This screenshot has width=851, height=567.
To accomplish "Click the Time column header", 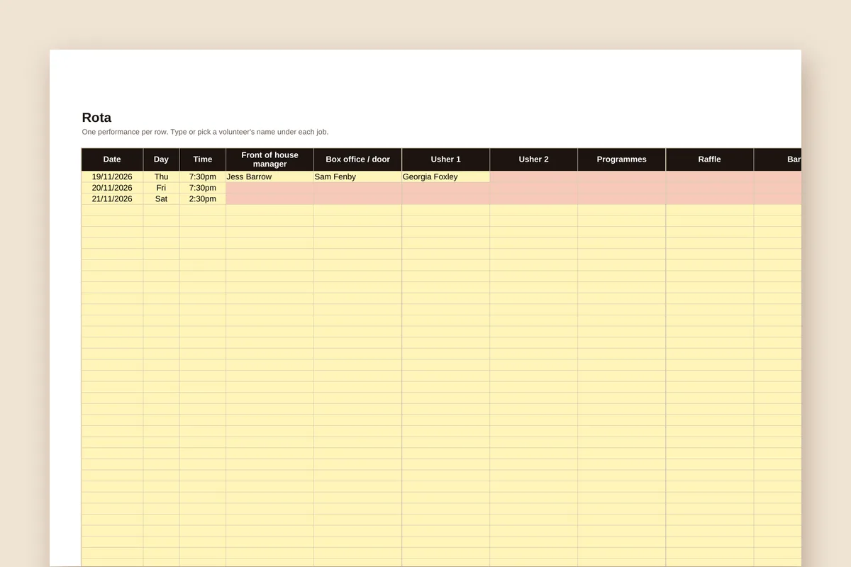I will [x=202, y=159].
